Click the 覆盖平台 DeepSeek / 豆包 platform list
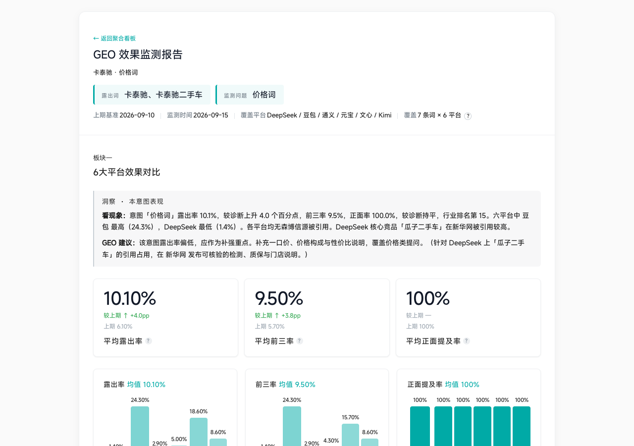 click(316, 115)
